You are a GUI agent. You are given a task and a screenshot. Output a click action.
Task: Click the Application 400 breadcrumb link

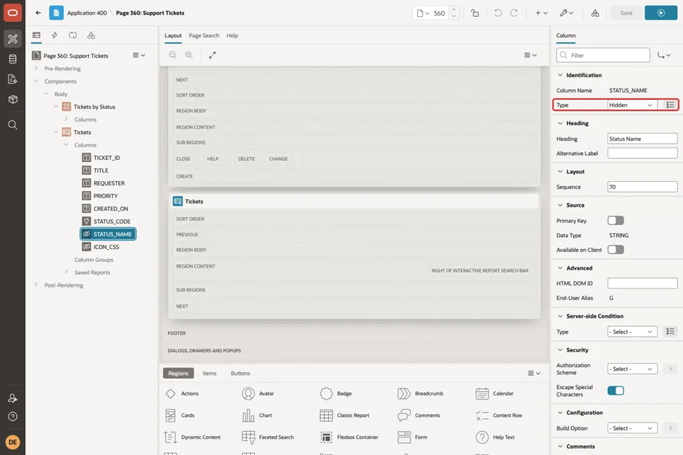[x=87, y=13]
